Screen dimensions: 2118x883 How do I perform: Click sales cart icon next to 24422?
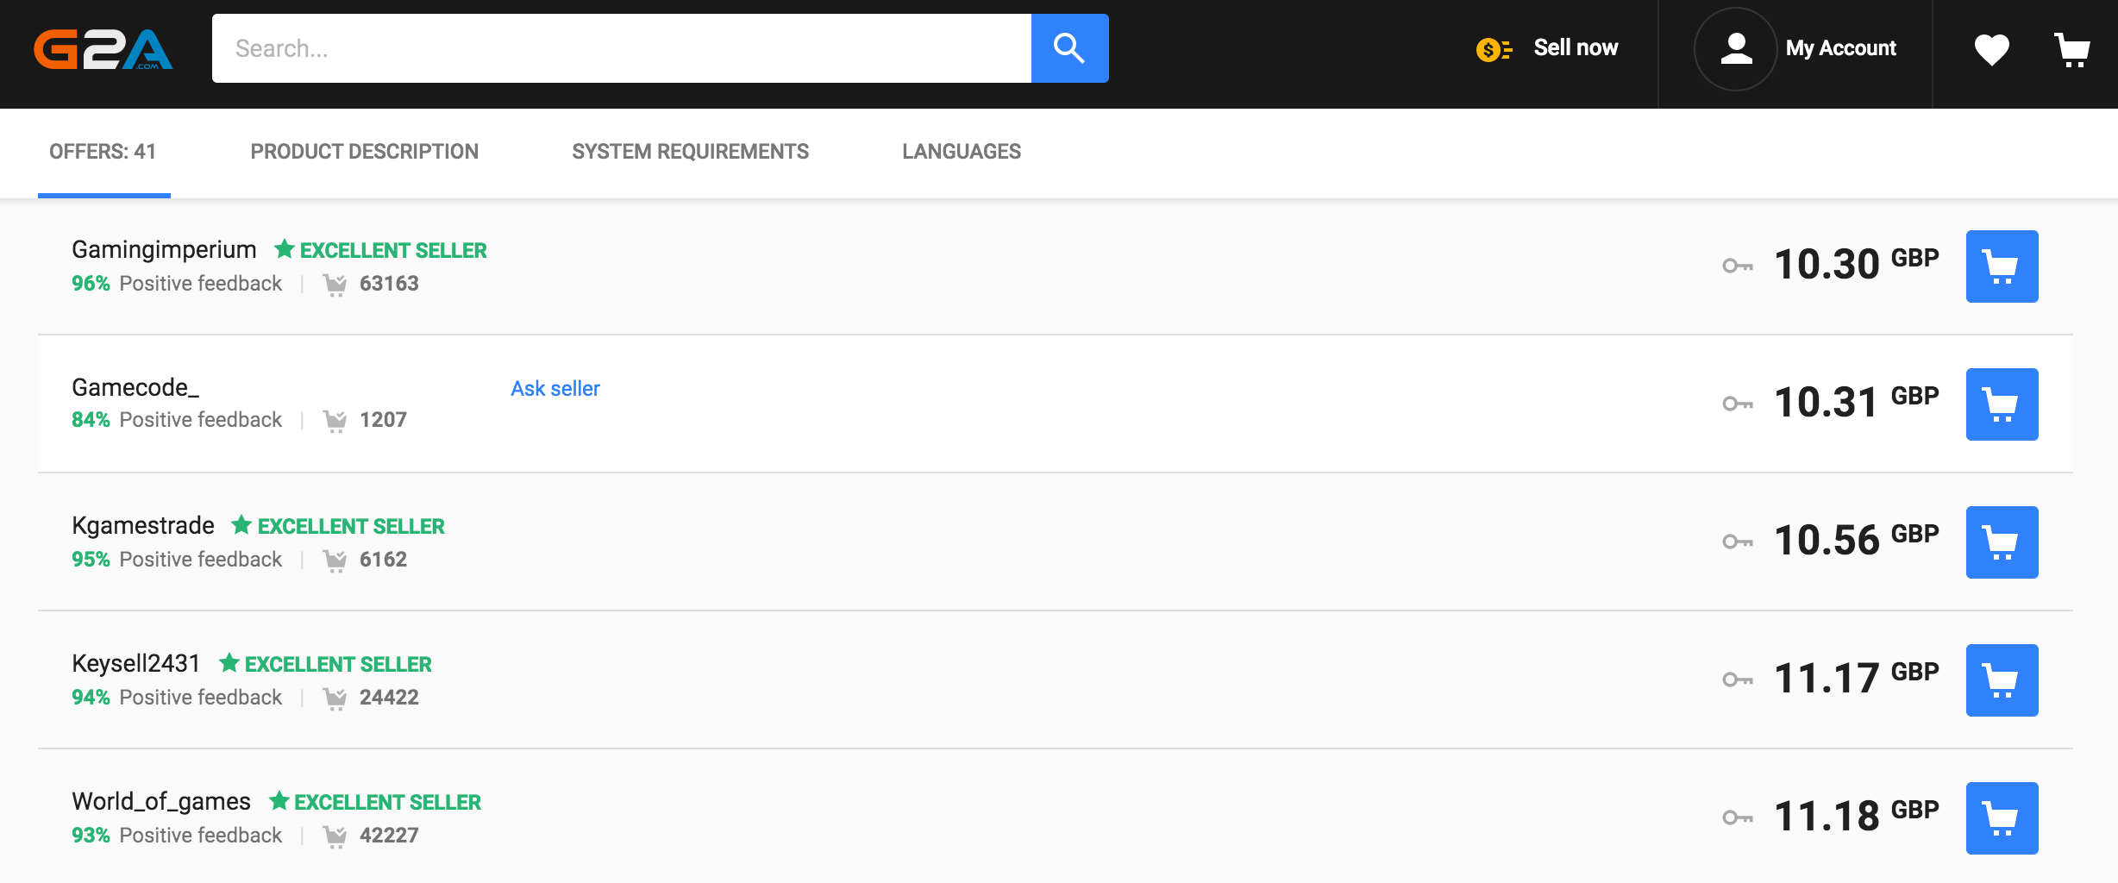tap(335, 698)
